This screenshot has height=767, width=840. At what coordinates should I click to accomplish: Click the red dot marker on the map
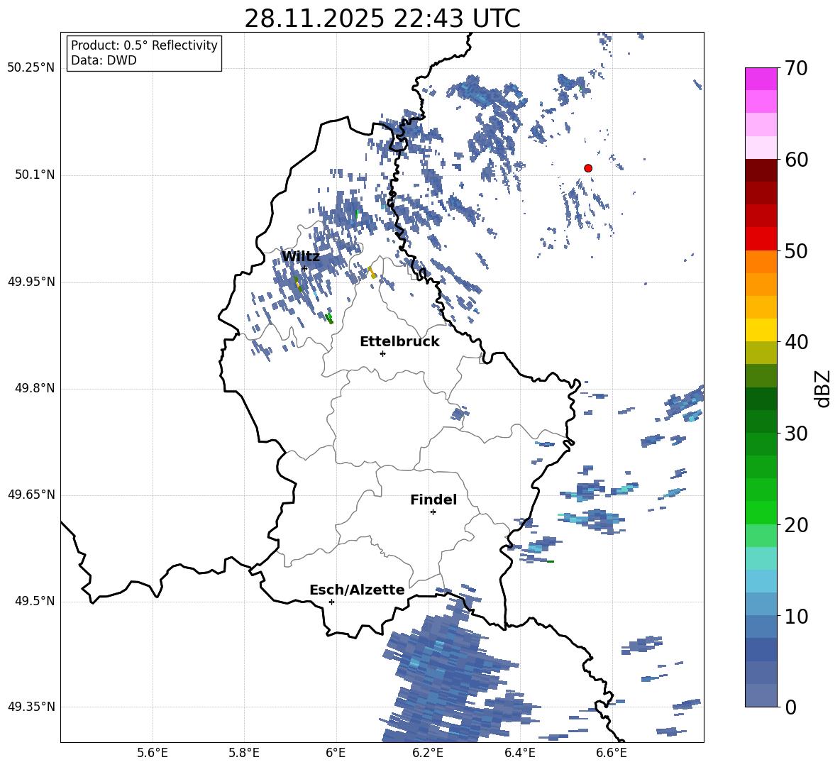588,168
